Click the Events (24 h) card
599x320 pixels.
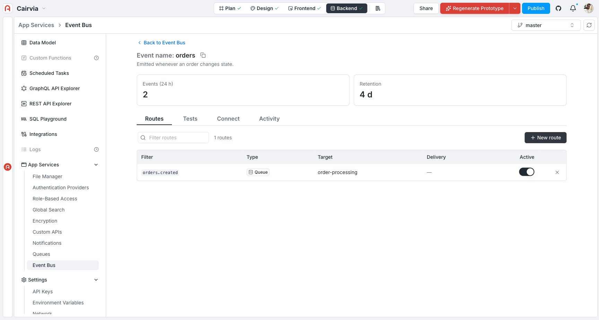click(243, 90)
